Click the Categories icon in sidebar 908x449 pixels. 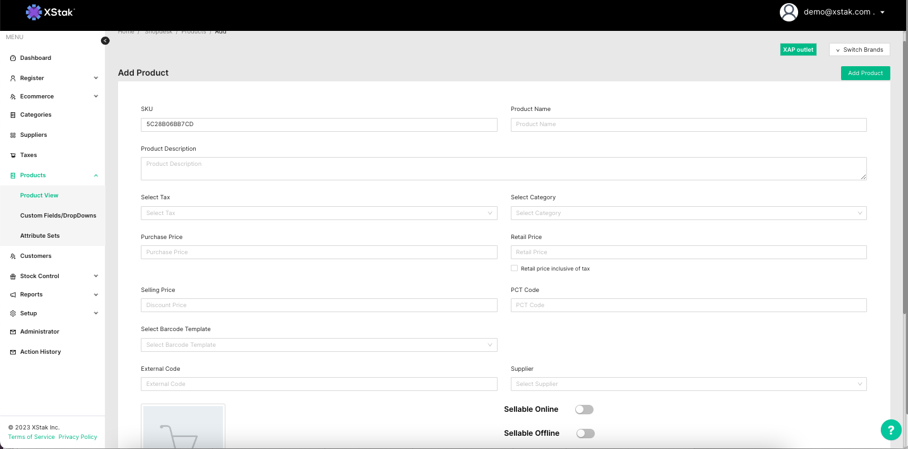pyautogui.click(x=13, y=115)
